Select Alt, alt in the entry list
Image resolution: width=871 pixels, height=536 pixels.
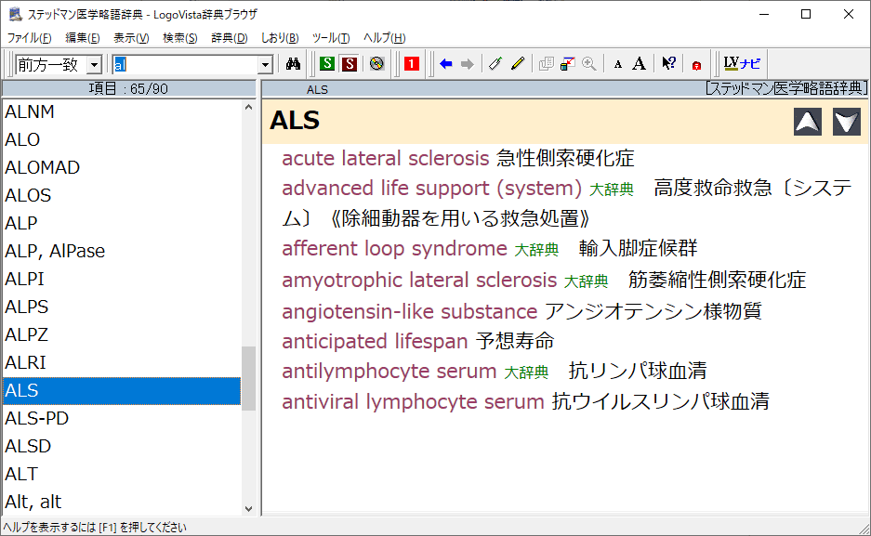coord(122,502)
